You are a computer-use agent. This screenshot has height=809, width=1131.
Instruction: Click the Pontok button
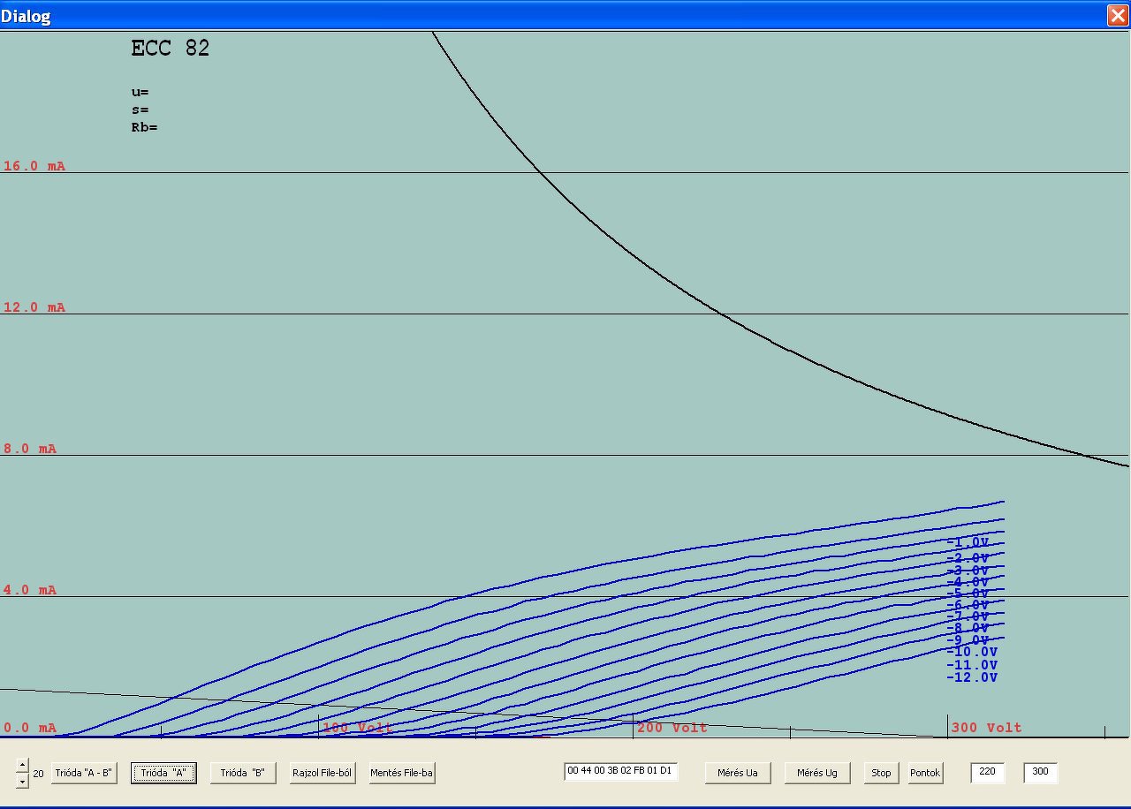coord(925,773)
